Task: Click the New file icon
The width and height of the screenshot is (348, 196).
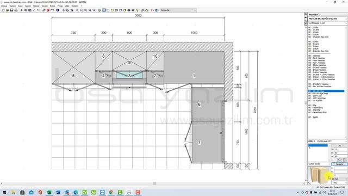Action: coord(3,10)
